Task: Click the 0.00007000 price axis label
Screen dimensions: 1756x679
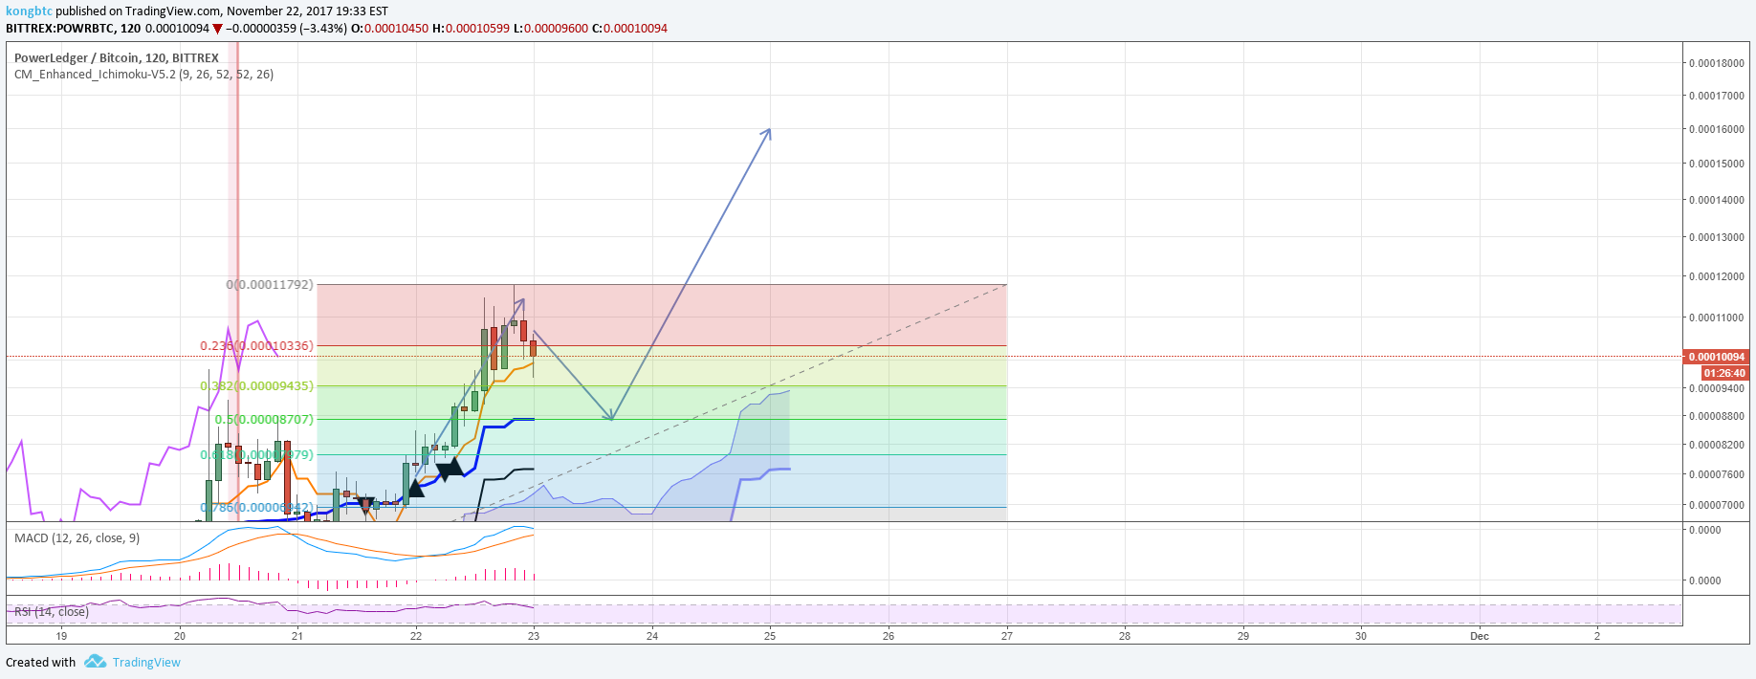Action: (x=1716, y=505)
